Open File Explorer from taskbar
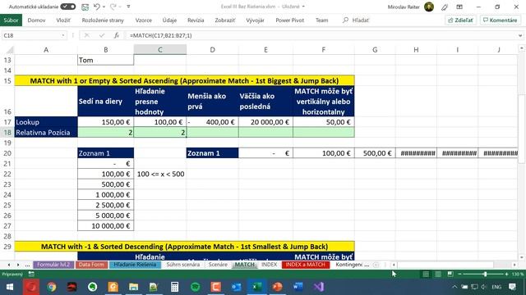Image resolution: width=526 pixels, height=295 pixels. [x=133, y=287]
